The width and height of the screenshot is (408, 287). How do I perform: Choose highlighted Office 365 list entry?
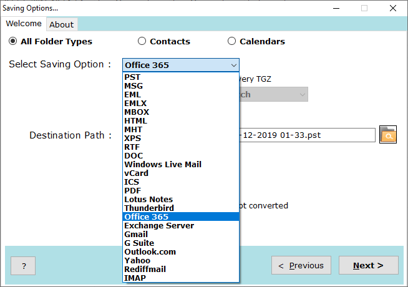click(x=181, y=216)
